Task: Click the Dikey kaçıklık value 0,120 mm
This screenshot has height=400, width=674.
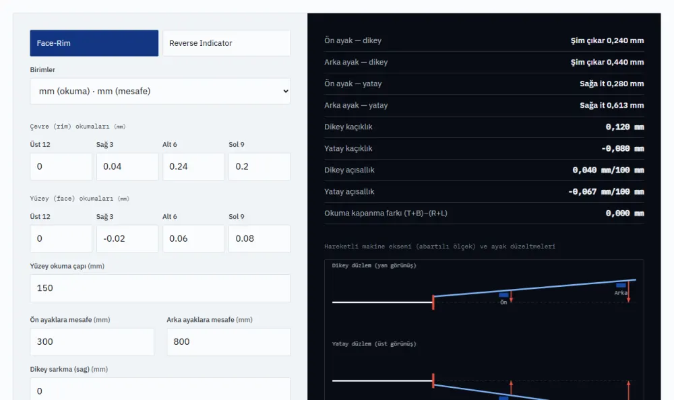Action: pyautogui.click(x=625, y=127)
